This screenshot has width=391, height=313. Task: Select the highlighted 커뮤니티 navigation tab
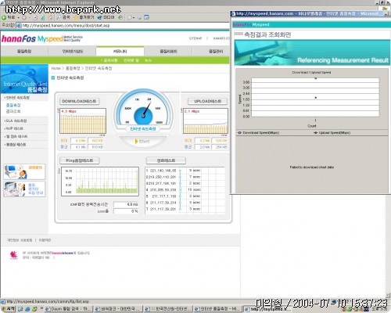[120, 51]
